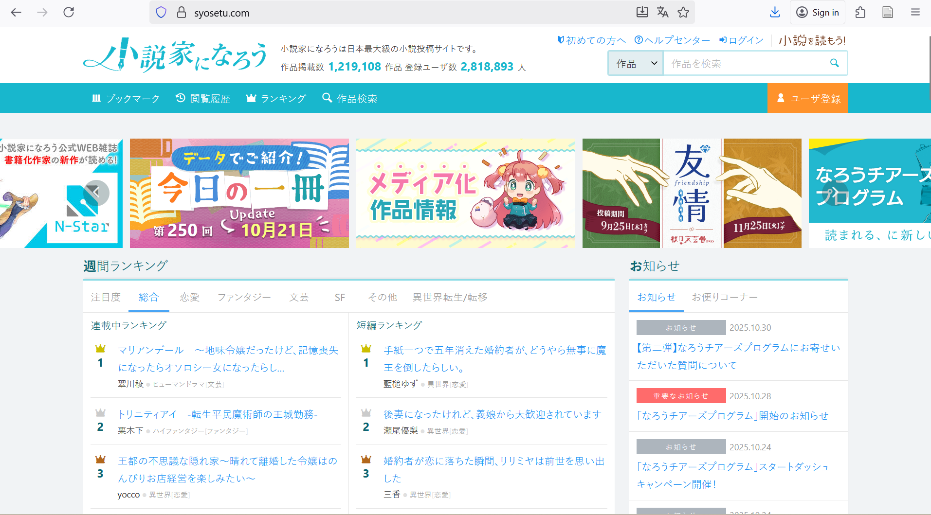Expand the 作品 search type dropdown
The width and height of the screenshot is (931, 515).
(636, 64)
